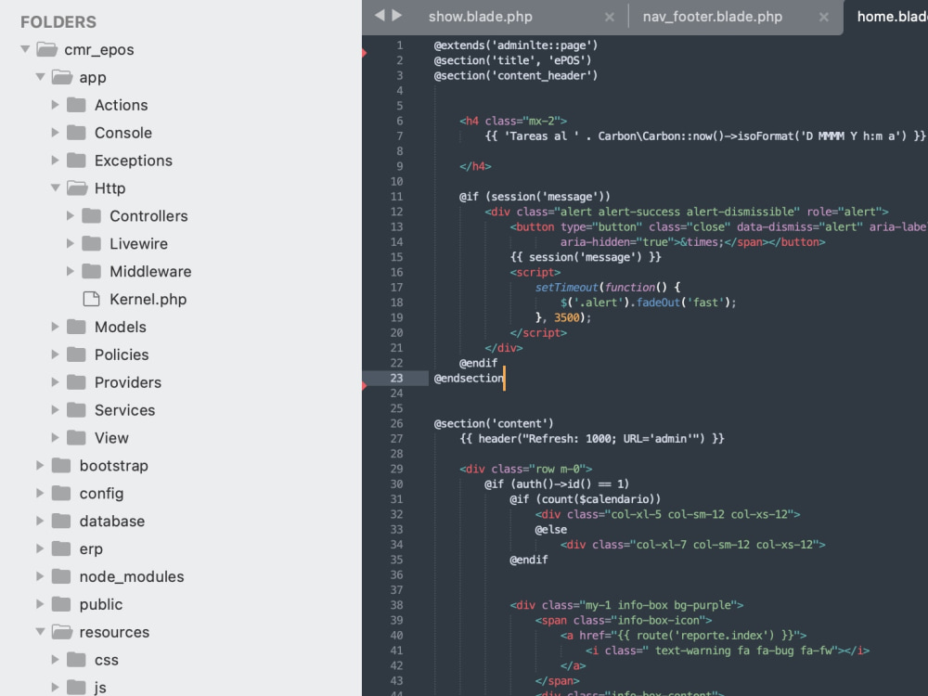Image resolution: width=928 pixels, height=696 pixels.
Task: Click the config folder icon
Action: (x=61, y=493)
